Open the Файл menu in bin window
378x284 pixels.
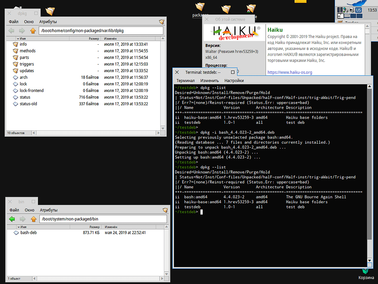click(13, 210)
